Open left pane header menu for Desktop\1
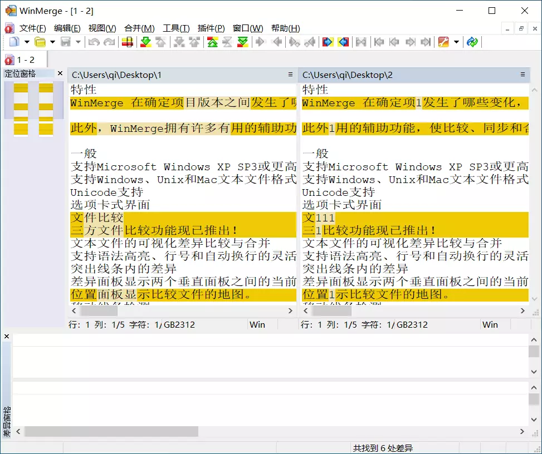This screenshot has width=542, height=454. pyautogui.click(x=290, y=75)
